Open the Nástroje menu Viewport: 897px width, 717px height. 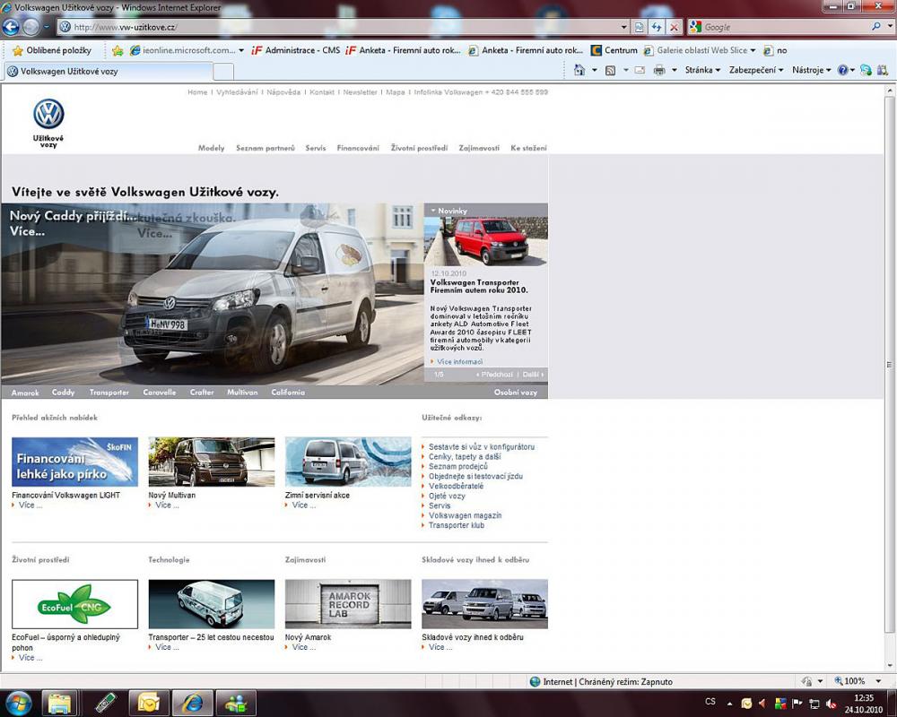[811, 70]
